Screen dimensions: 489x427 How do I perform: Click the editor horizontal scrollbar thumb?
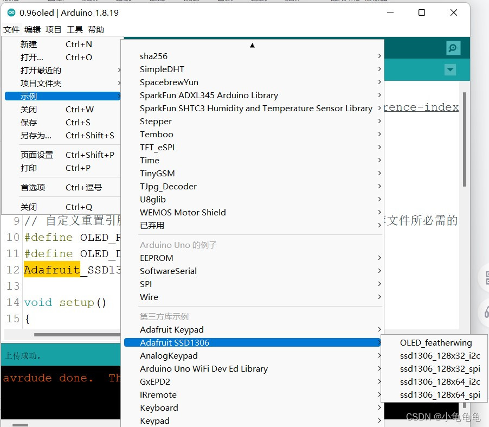tap(78, 335)
